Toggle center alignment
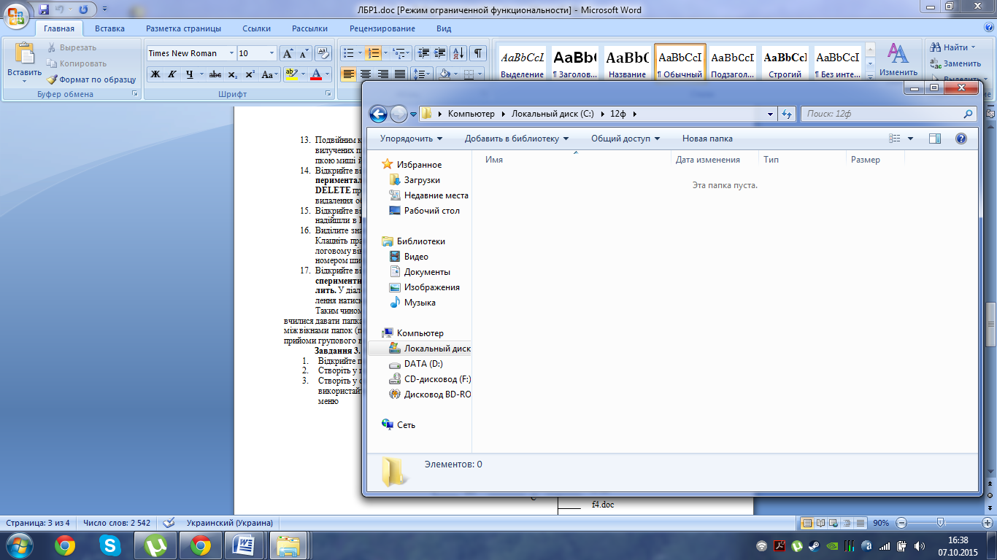This screenshot has width=997, height=560. click(x=366, y=74)
